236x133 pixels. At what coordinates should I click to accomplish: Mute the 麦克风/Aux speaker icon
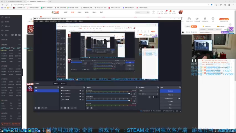131,94
